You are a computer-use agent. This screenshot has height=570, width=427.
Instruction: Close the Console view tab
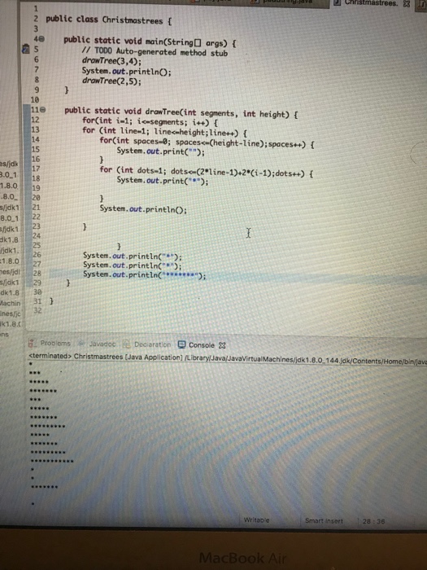(x=222, y=345)
